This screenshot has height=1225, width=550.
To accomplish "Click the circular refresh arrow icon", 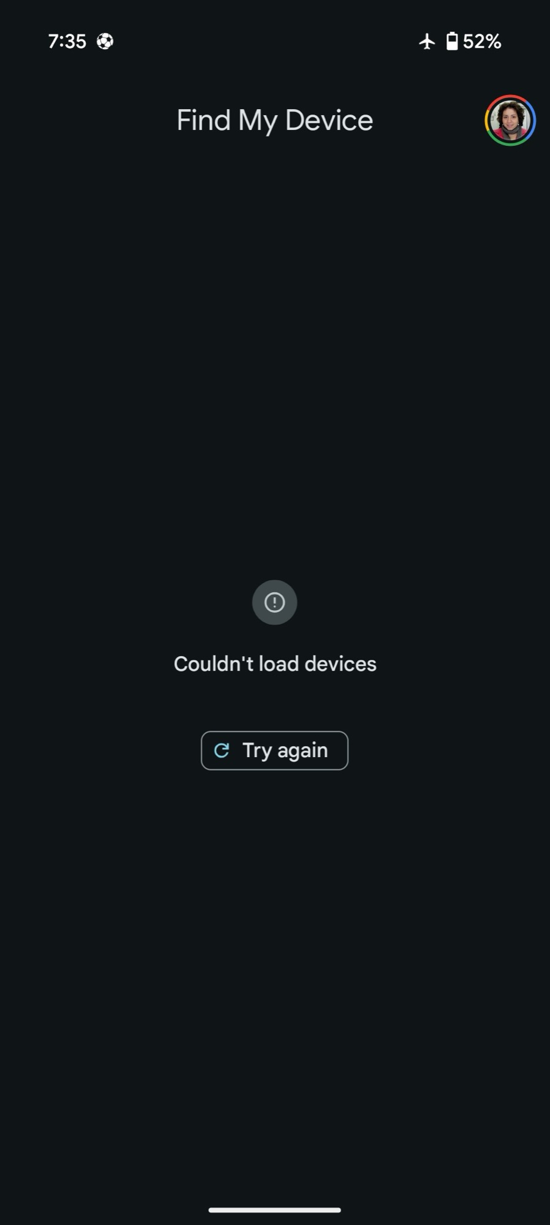I will [222, 750].
